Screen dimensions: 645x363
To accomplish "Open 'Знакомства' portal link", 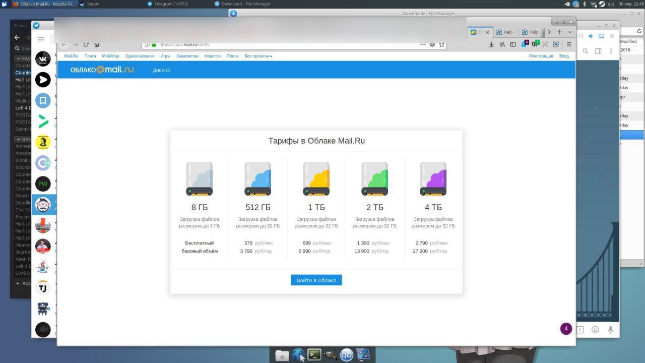I will click(187, 56).
